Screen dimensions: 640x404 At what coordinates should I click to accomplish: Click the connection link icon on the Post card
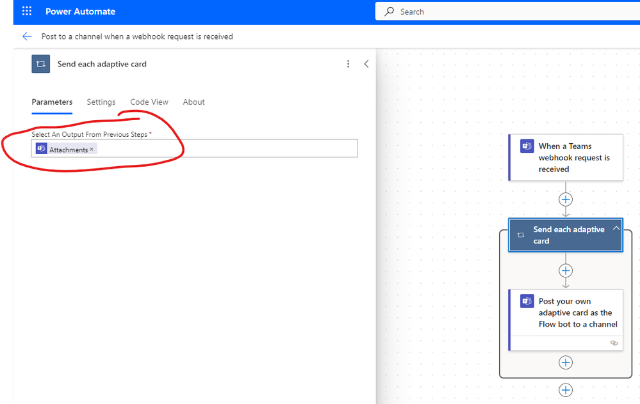[614, 343]
